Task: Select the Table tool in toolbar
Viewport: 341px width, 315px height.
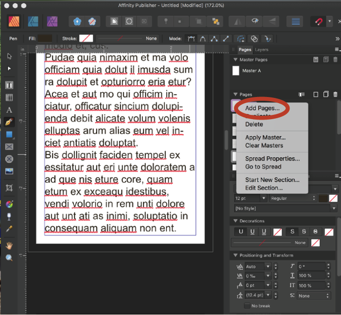Action: point(9,97)
